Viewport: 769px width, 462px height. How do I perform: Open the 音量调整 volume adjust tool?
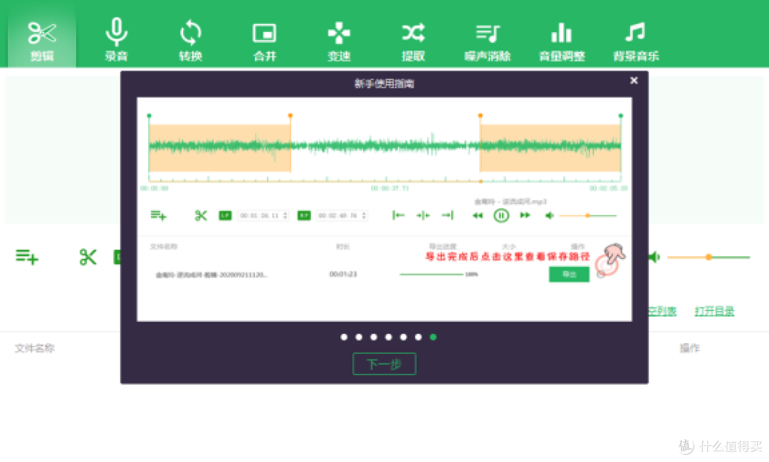pos(562,41)
